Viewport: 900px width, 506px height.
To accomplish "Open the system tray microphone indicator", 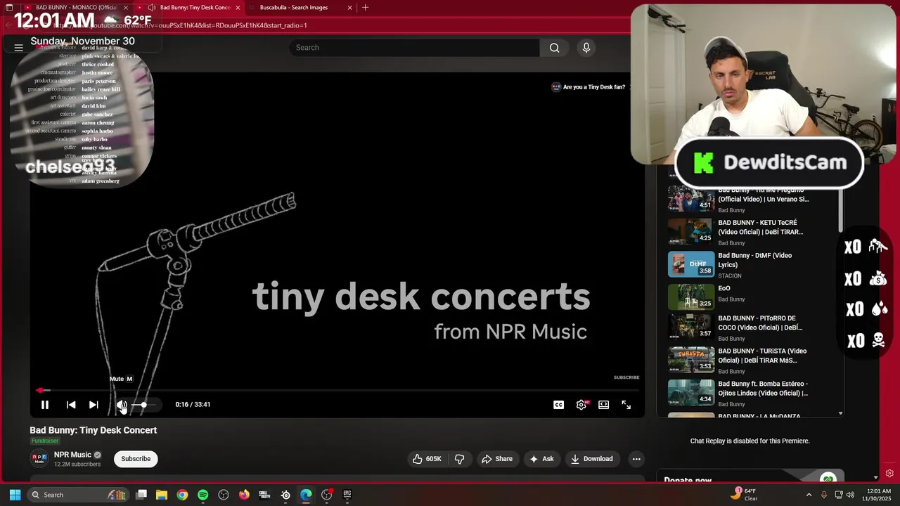I will 824,495.
